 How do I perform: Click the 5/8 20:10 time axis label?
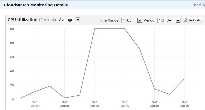pos(95,104)
